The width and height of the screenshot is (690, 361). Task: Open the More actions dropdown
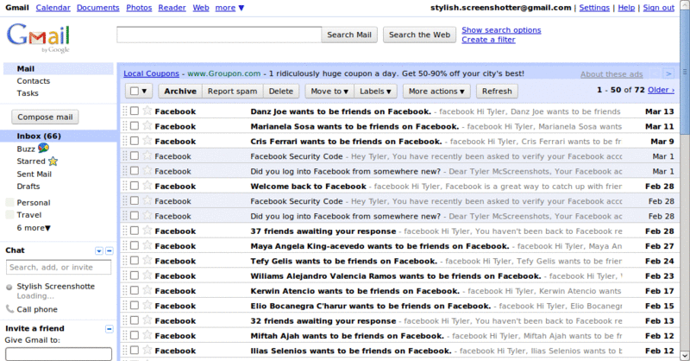[436, 92]
